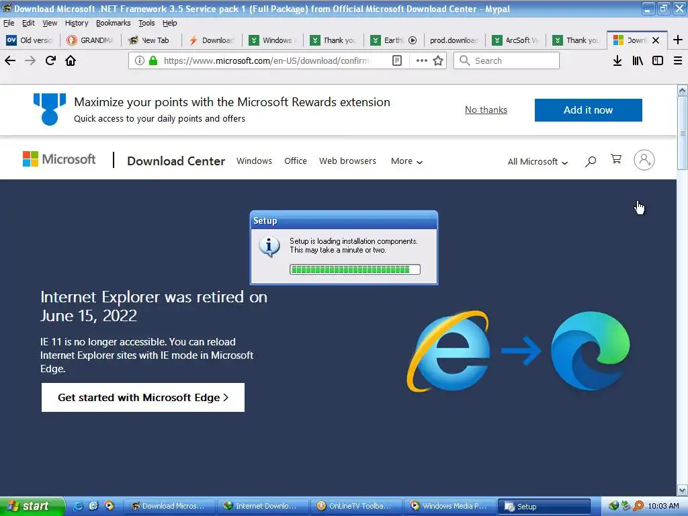This screenshot has height=516, width=688.
Task: Search Microsoft site with magnifier icon
Action: point(591,161)
